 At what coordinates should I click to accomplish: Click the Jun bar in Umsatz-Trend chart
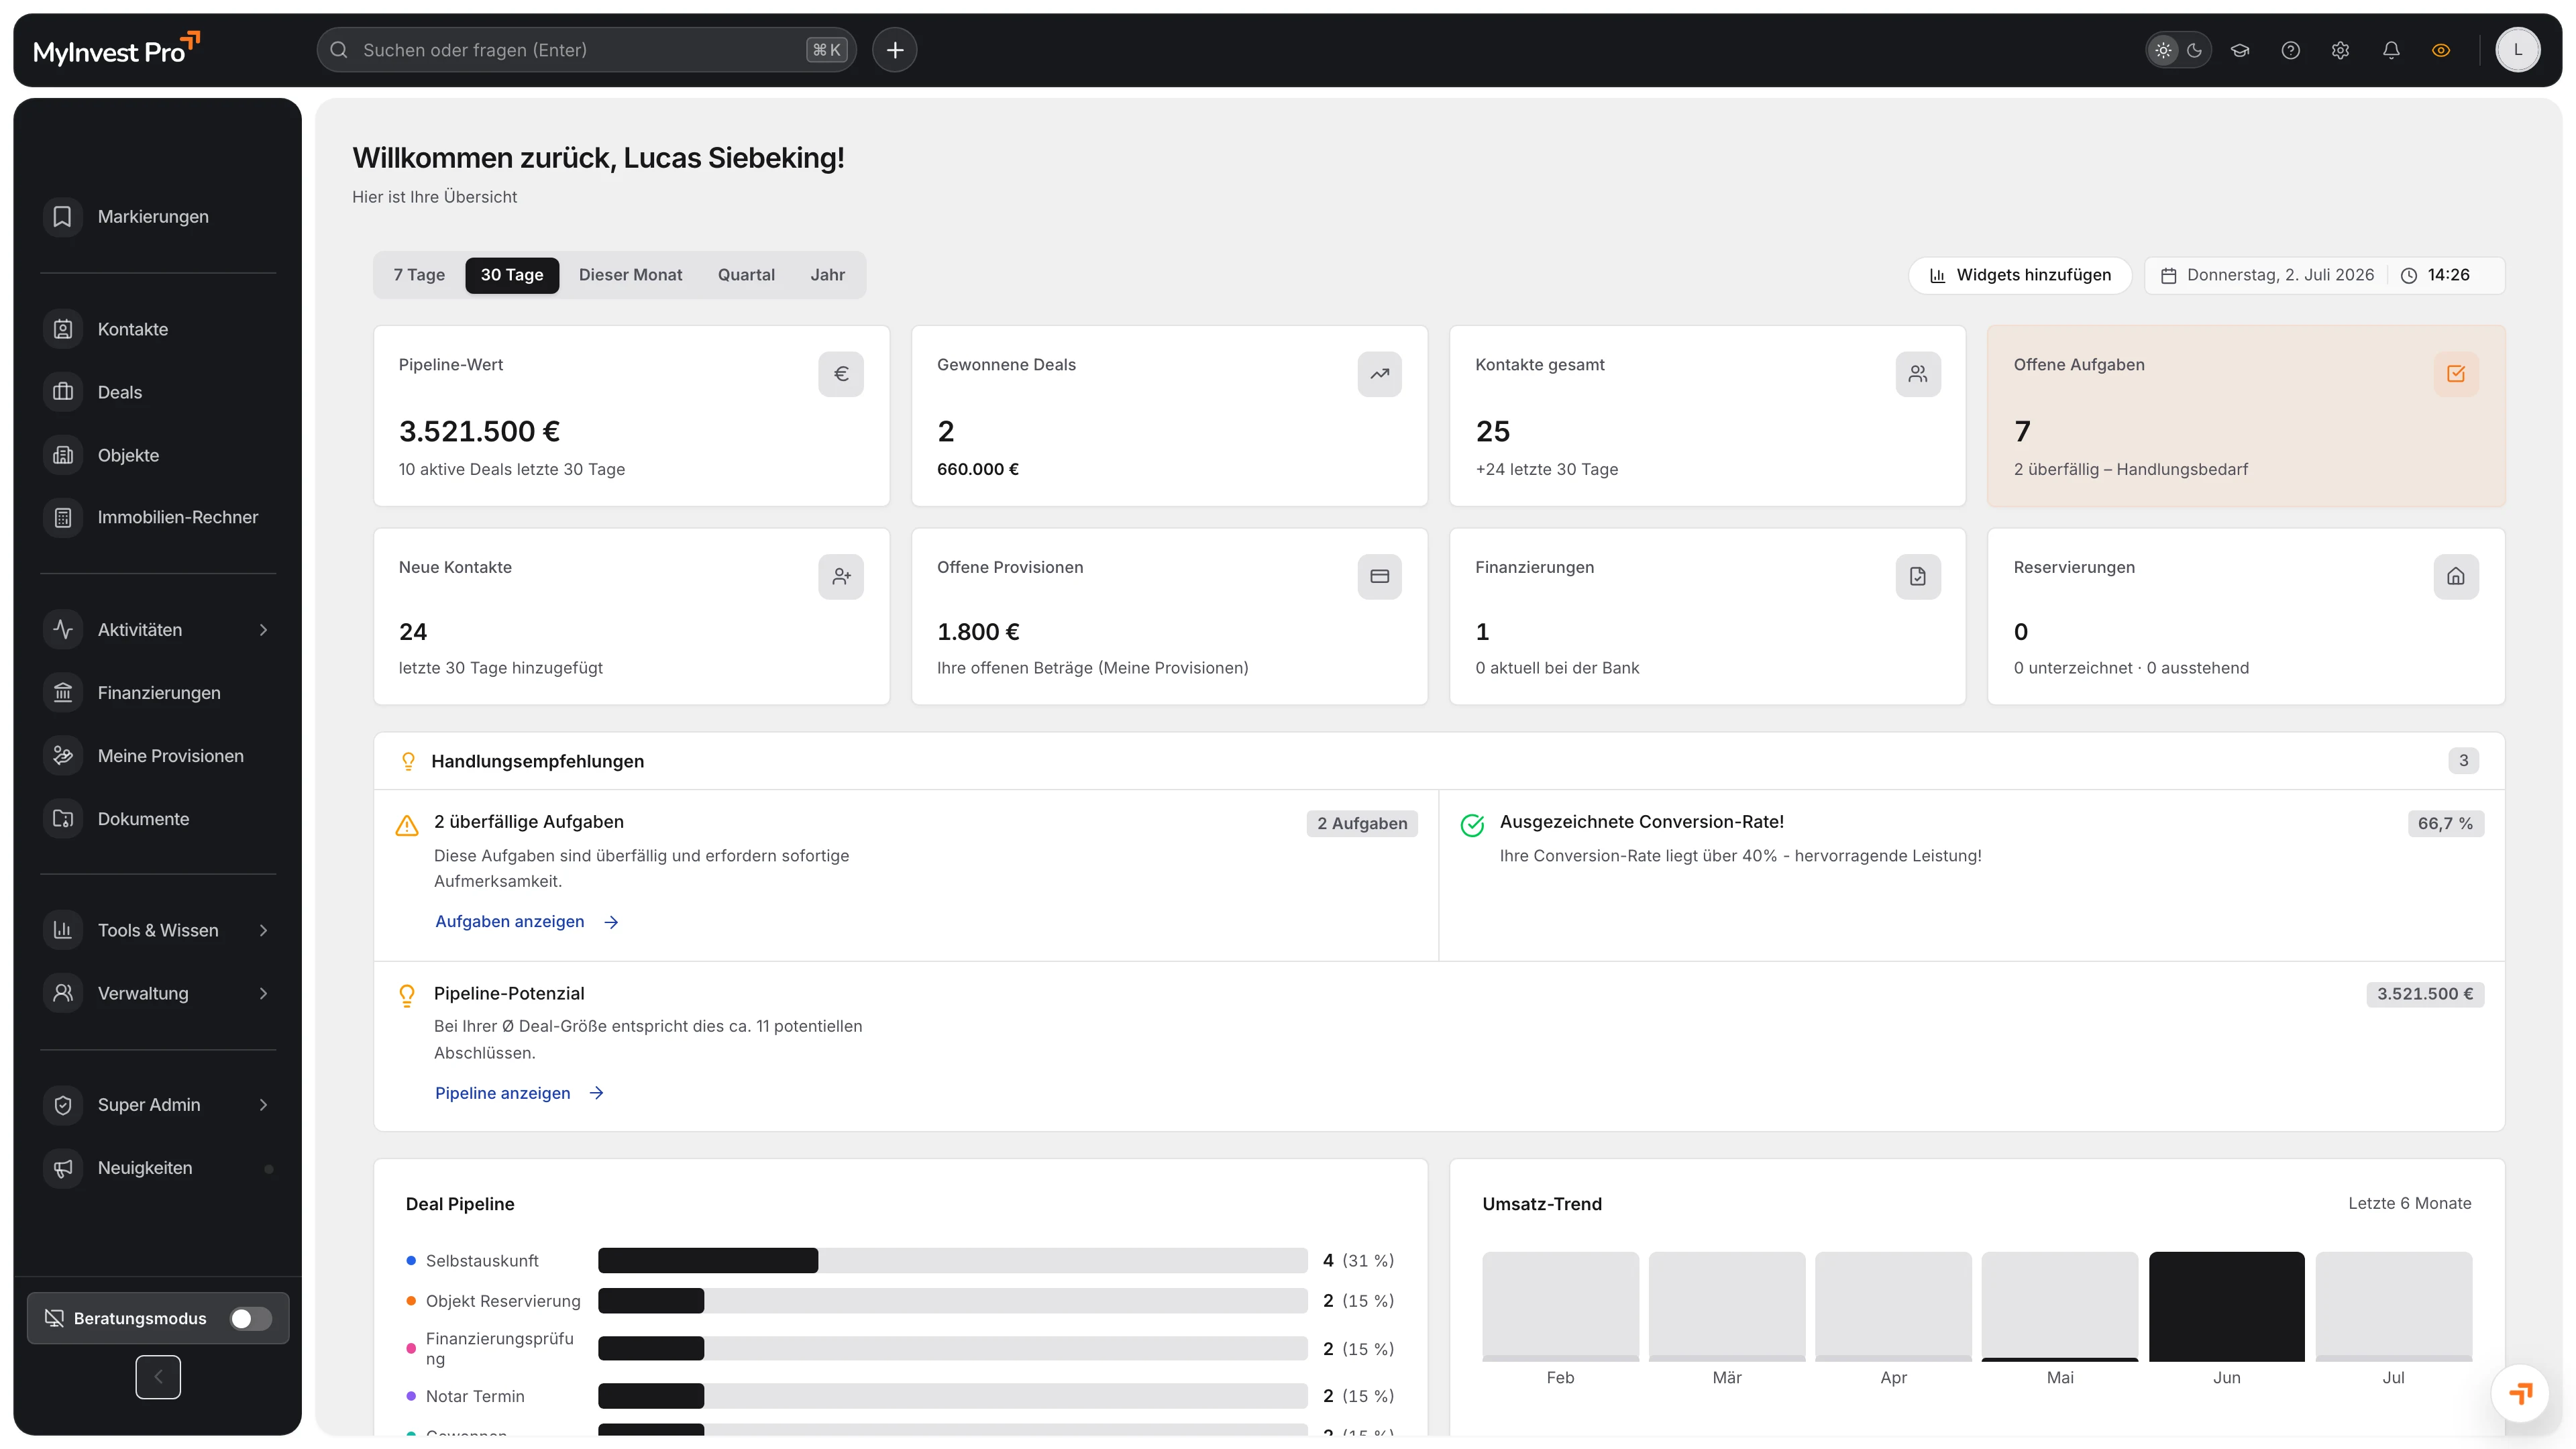click(2226, 1306)
